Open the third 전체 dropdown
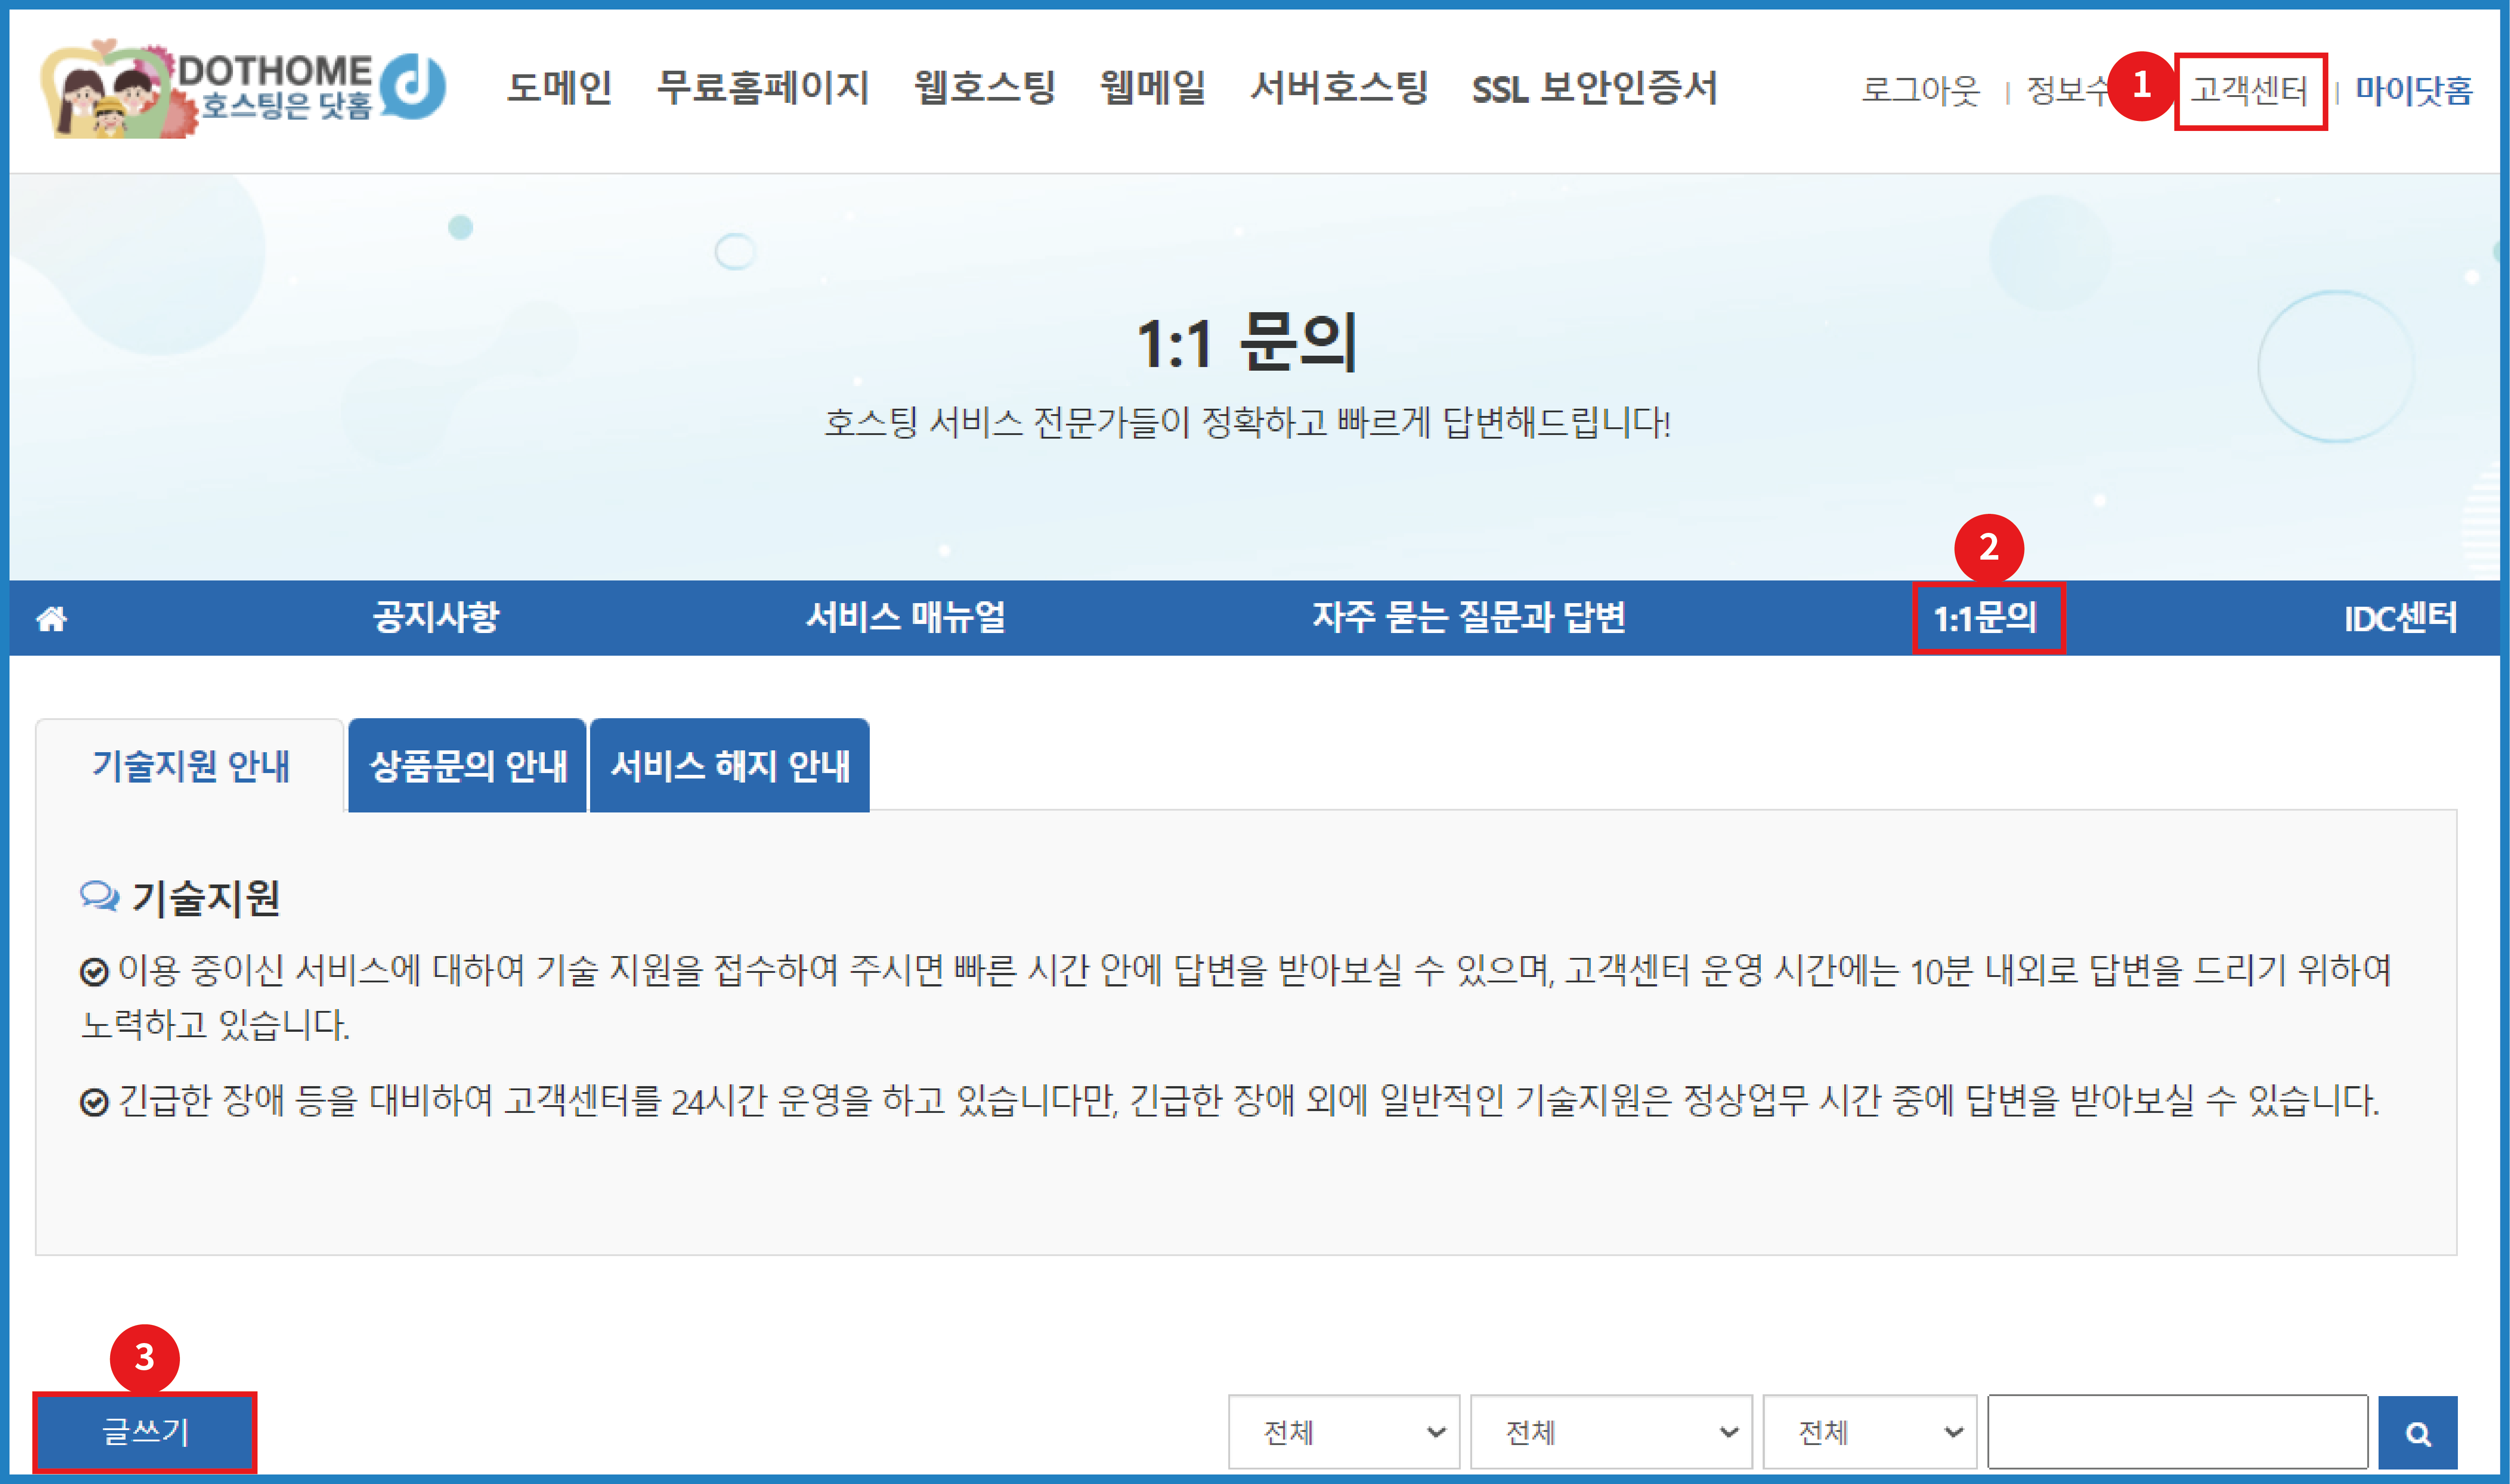This screenshot has width=2510, height=1484. tap(1869, 1433)
